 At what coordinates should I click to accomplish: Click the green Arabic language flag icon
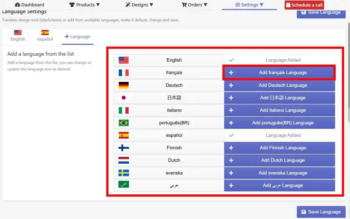pos(124,184)
